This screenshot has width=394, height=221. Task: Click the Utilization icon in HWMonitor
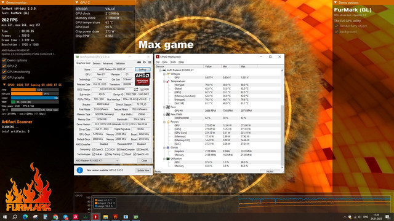[168, 158]
